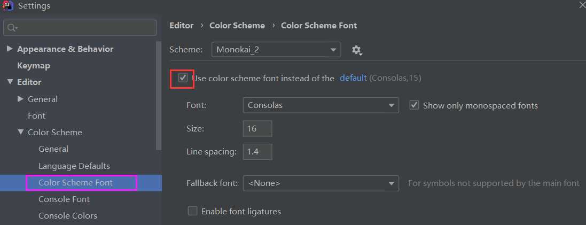The width and height of the screenshot is (586, 225).
Task: Toggle use color scheme font checkbox
Action: [x=183, y=78]
